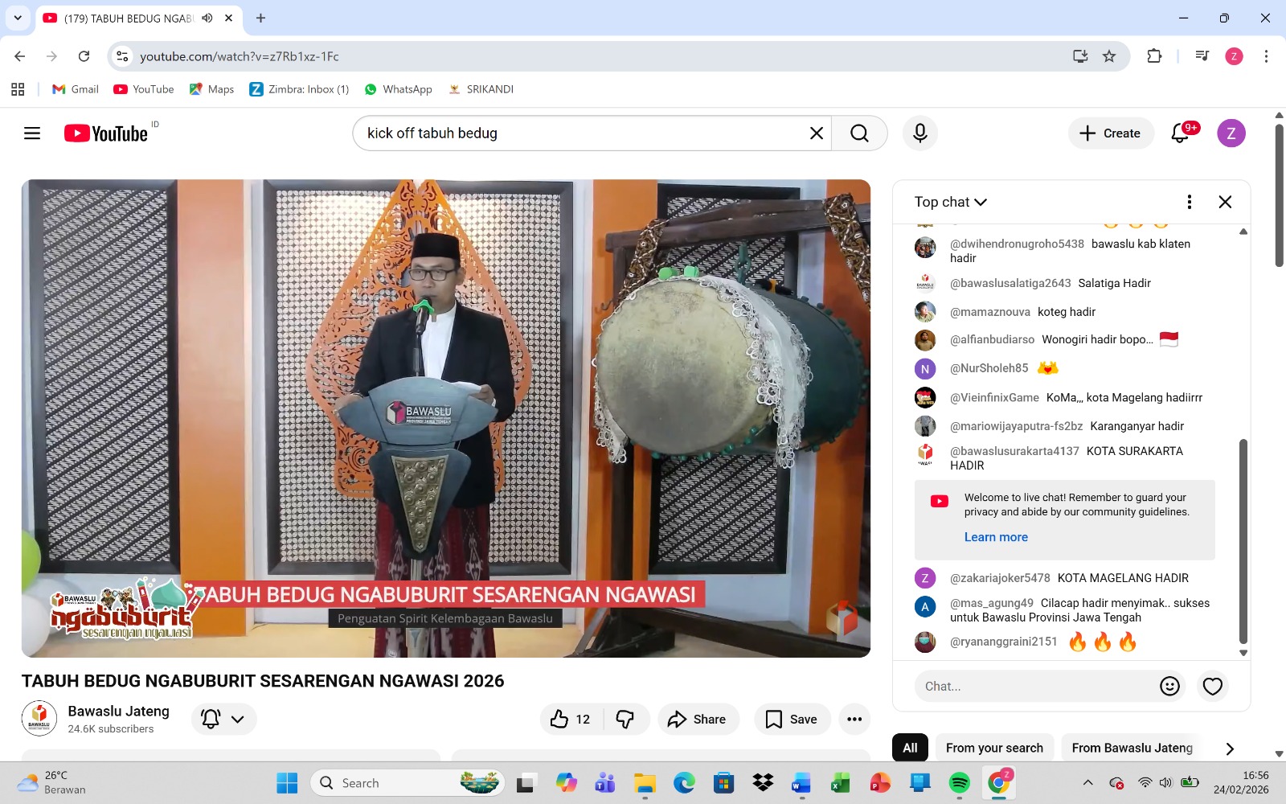This screenshot has height=804, width=1286.
Task: Start voice search with microphone
Action: coord(920,133)
